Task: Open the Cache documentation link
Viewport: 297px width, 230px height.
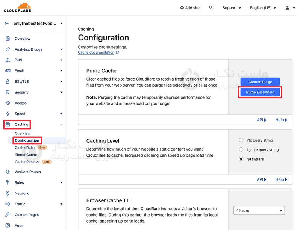Action: tap(96, 52)
